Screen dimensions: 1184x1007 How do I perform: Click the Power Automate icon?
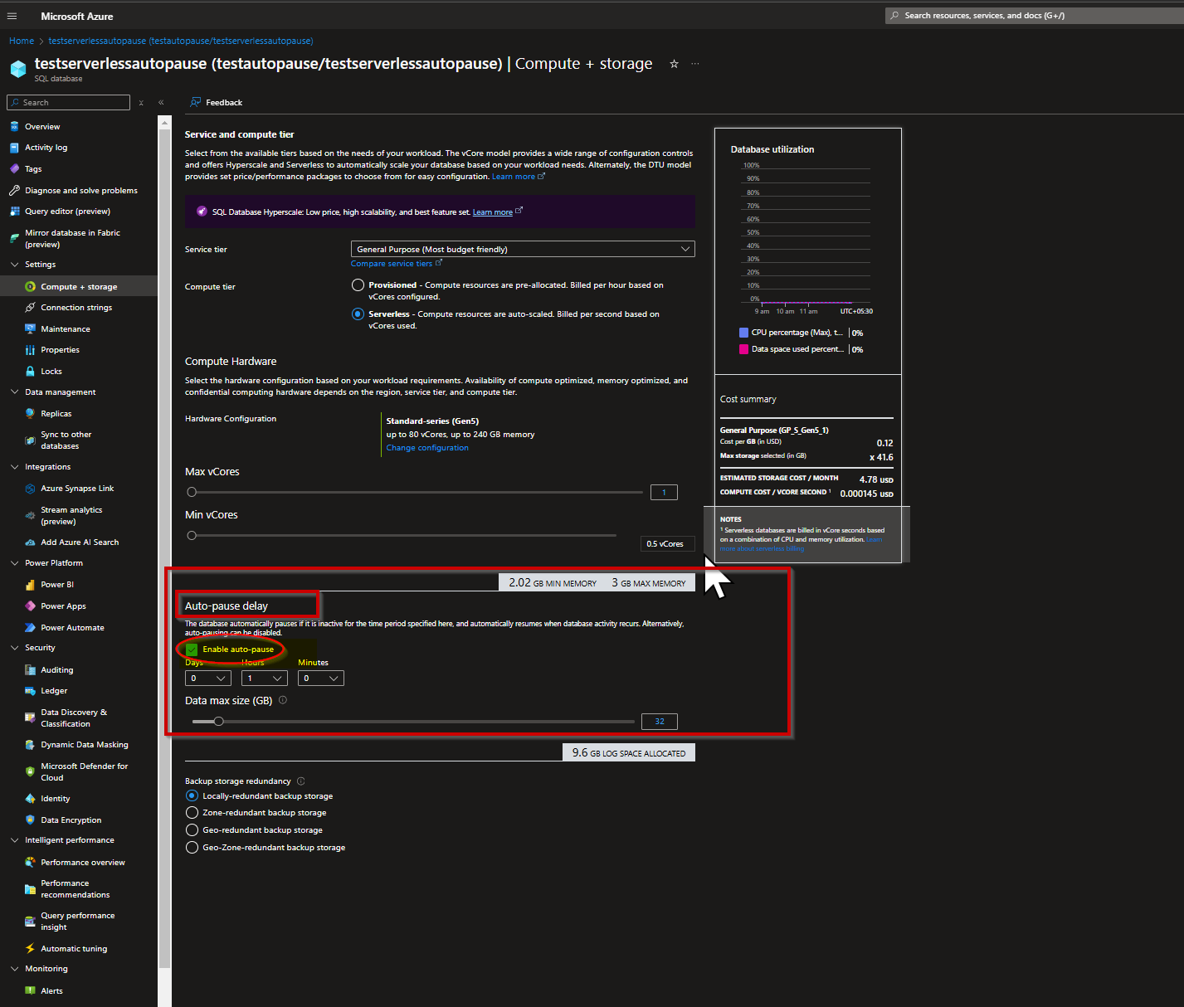(31, 628)
